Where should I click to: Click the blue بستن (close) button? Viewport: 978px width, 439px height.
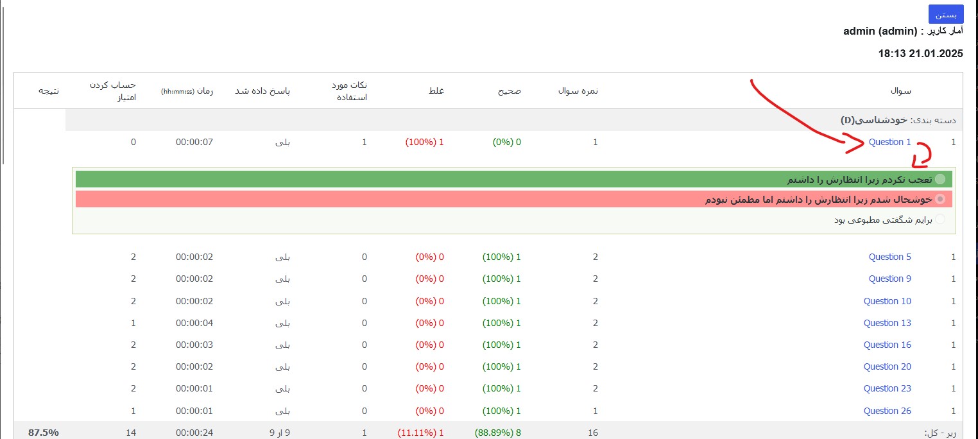(x=945, y=14)
